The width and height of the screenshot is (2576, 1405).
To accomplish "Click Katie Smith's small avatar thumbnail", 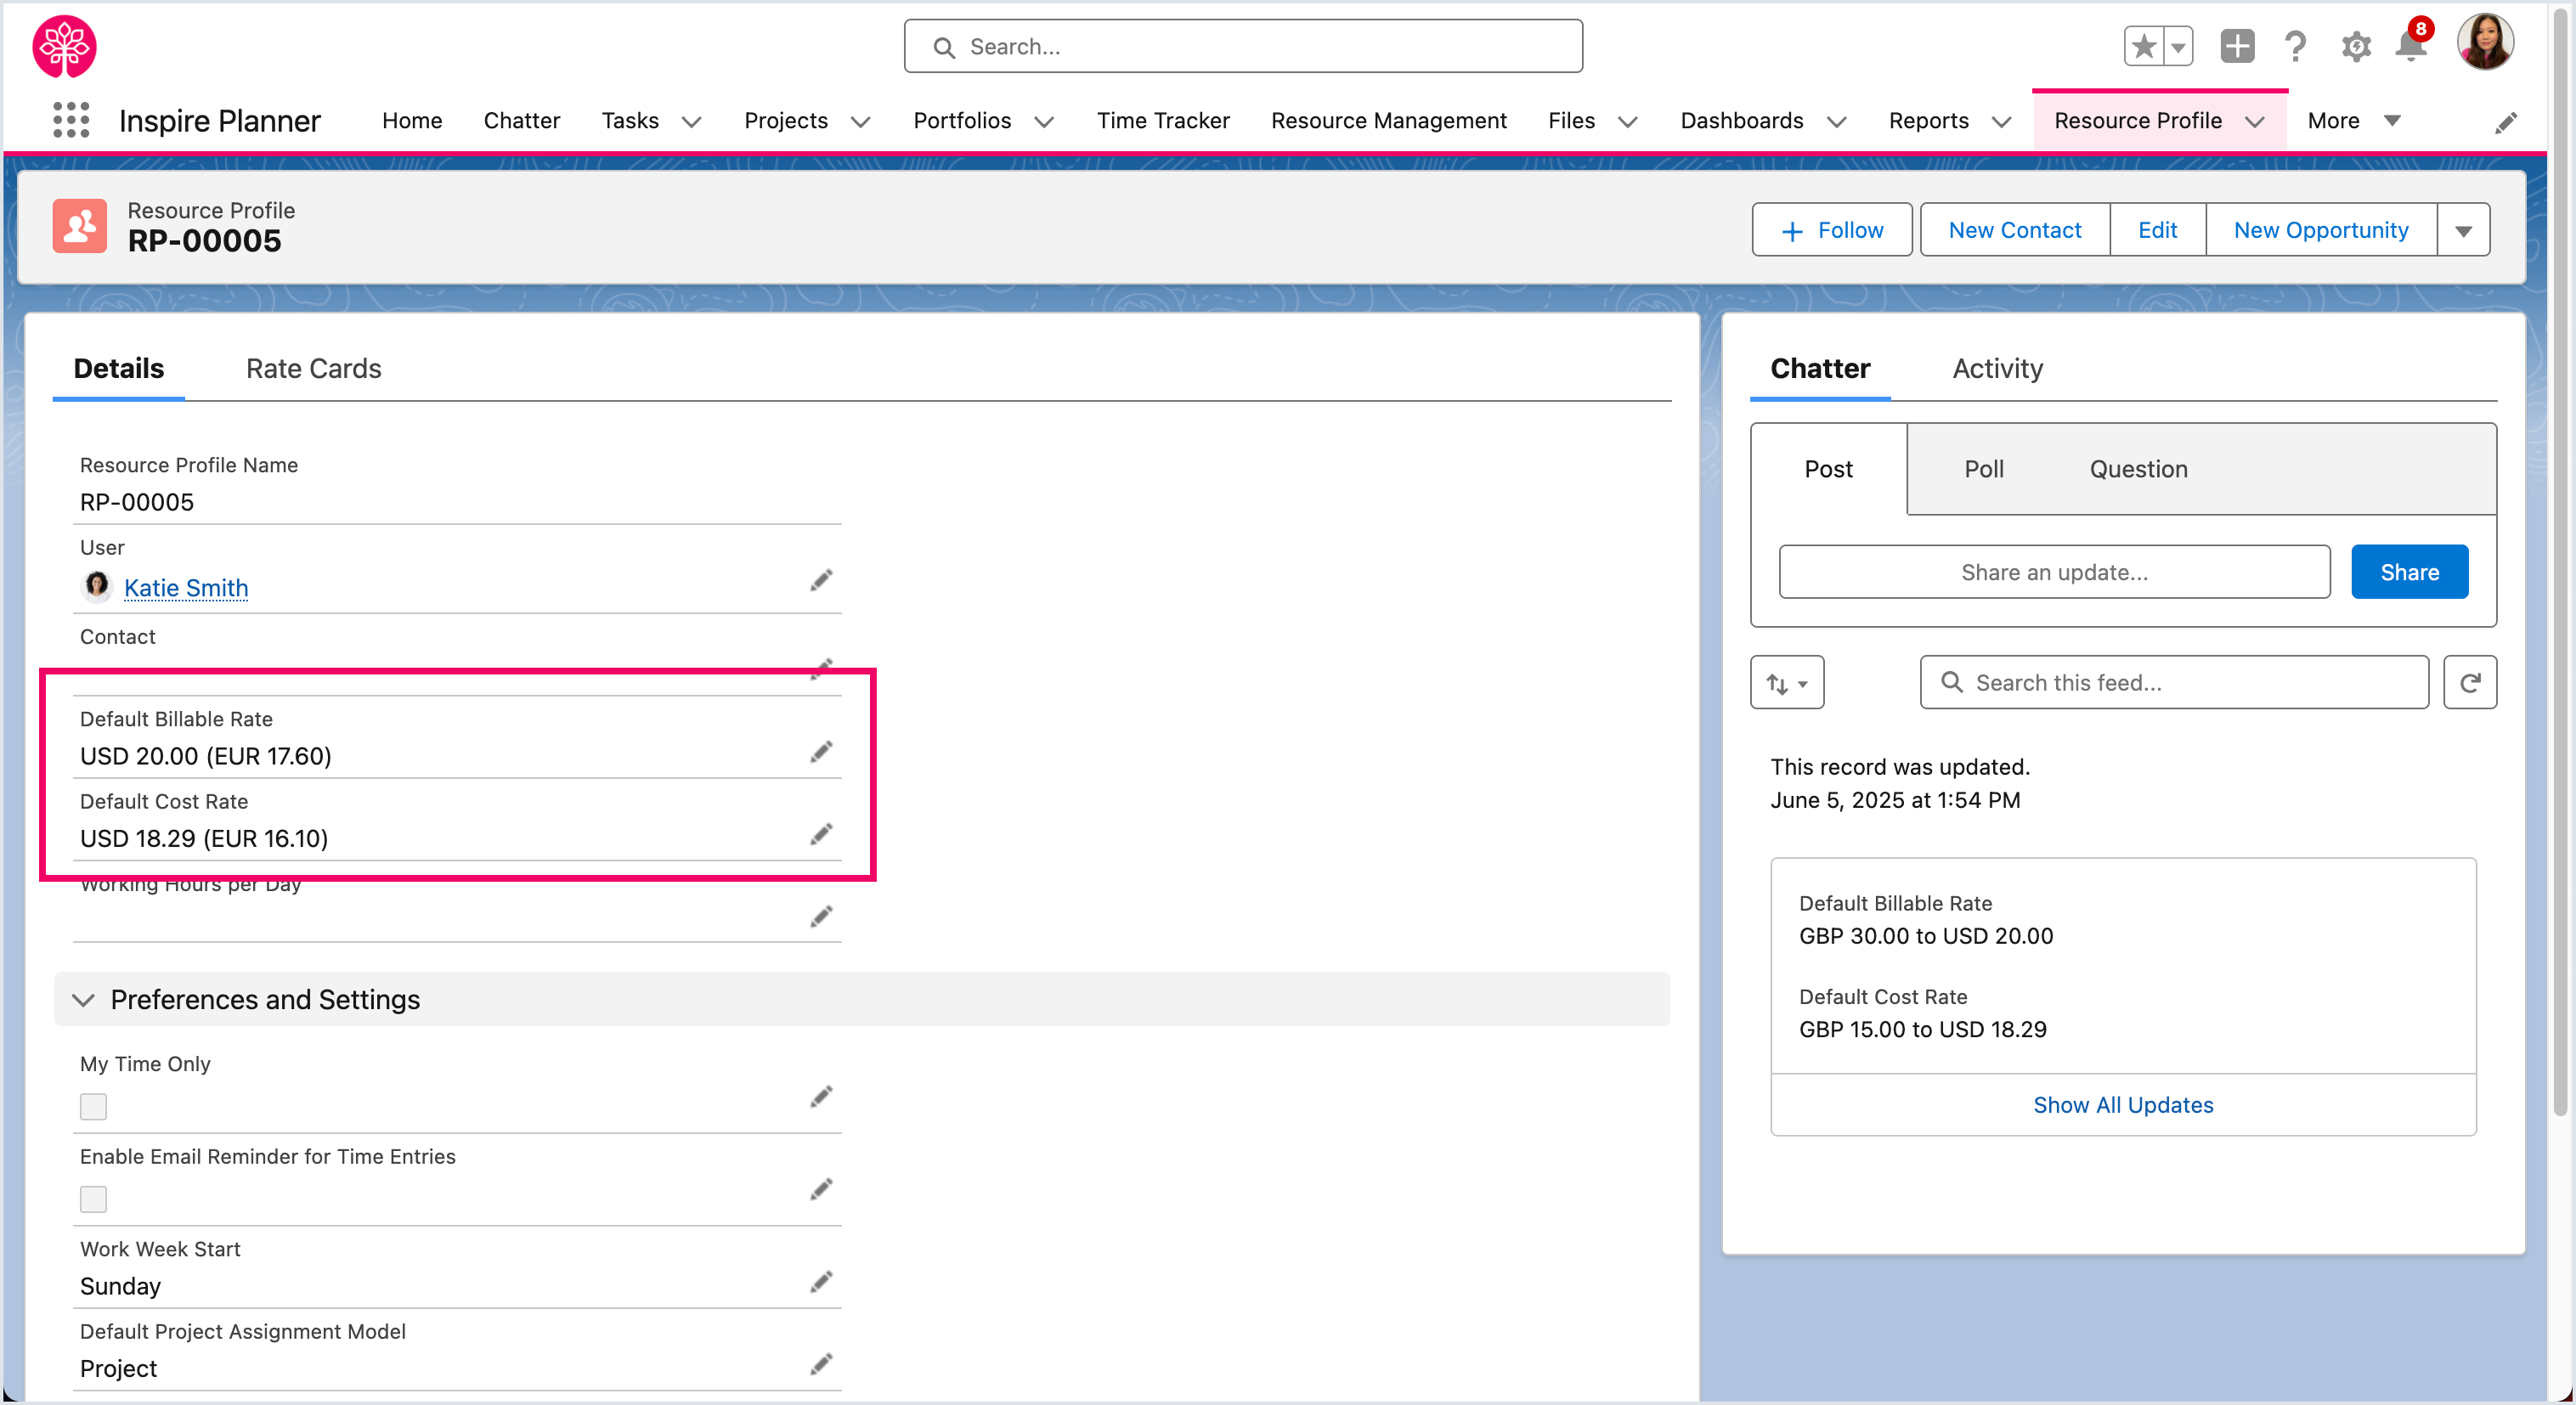I will pyautogui.click(x=97, y=585).
